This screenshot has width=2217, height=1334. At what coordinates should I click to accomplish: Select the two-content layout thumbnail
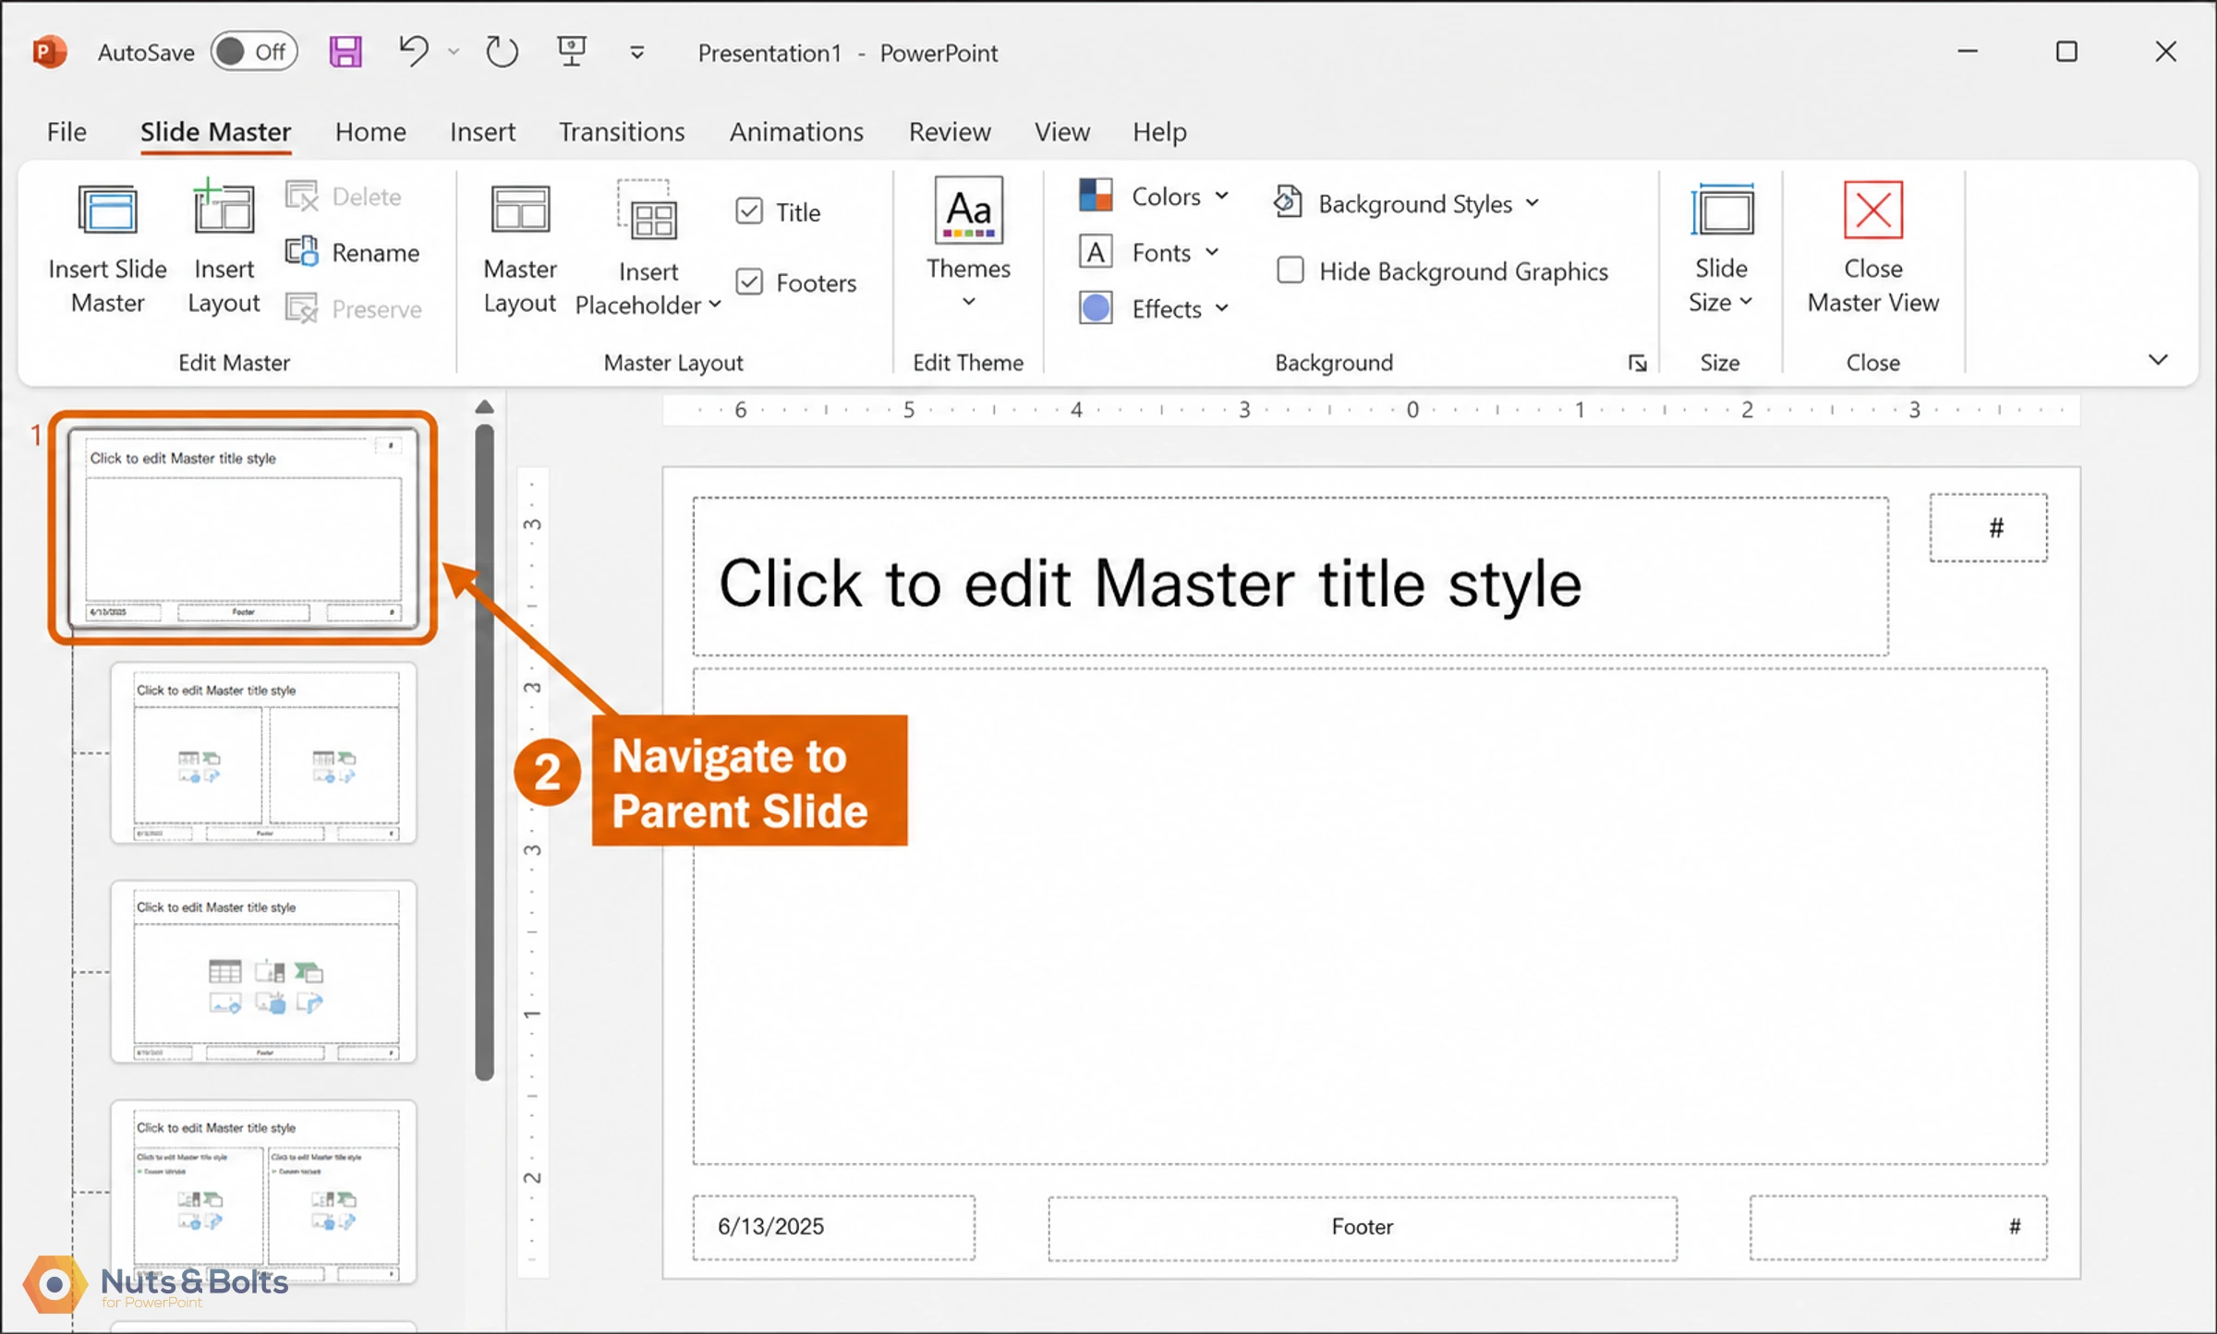click(x=263, y=752)
